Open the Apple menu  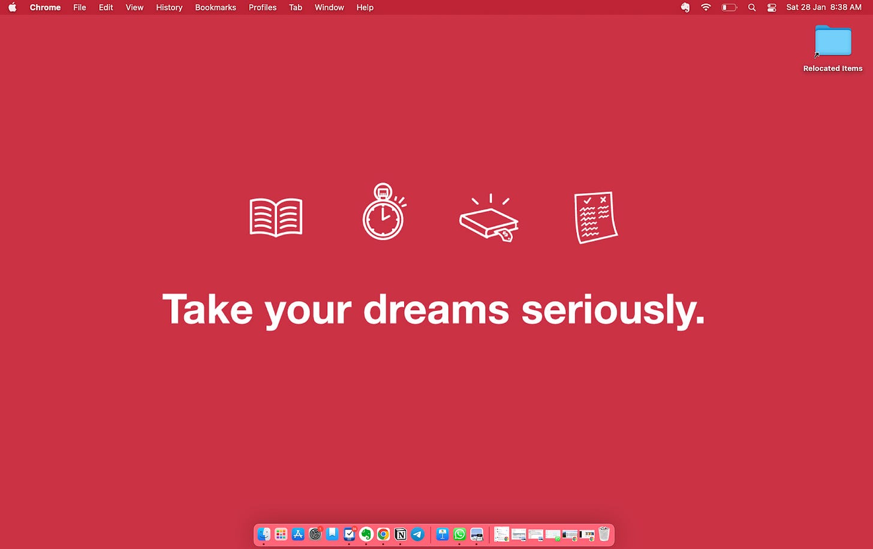pyautogui.click(x=12, y=7)
